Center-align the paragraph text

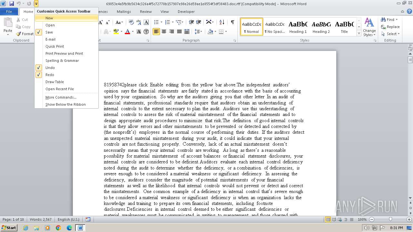[x=164, y=32]
